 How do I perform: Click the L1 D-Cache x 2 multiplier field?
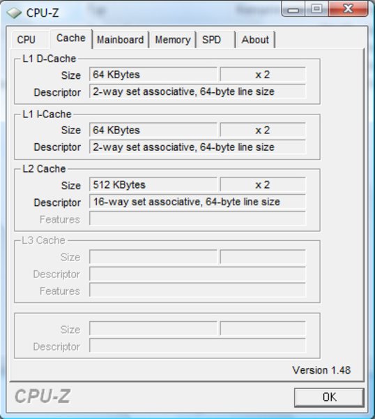[263, 74]
